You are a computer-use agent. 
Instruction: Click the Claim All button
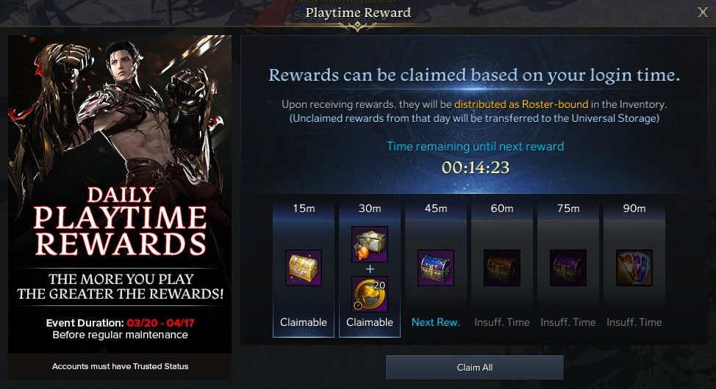tap(475, 368)
